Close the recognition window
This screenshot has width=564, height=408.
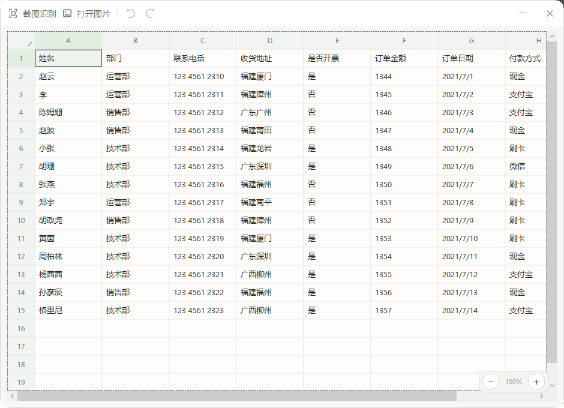[550, 14]
